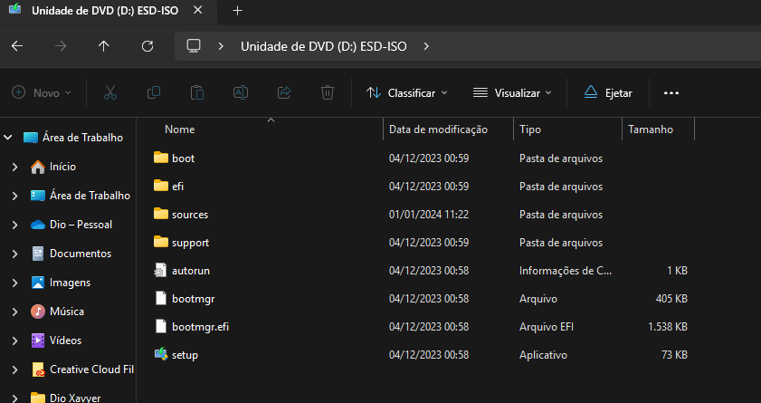
Task: Sort by the Nome column header
Action: click(x=179, y=130)
